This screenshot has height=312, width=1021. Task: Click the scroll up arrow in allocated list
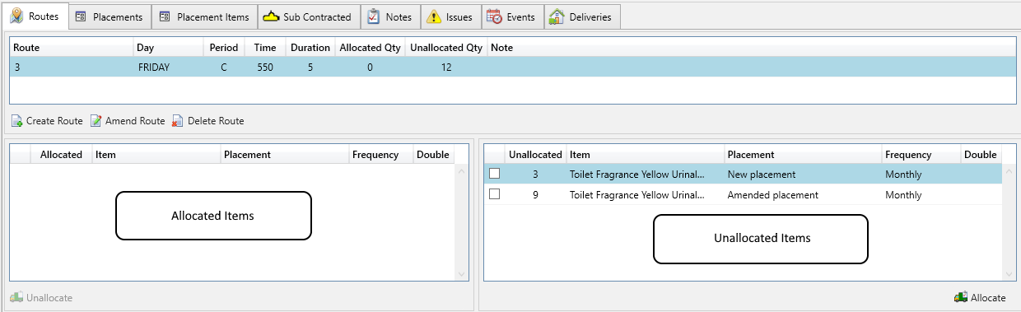(x=461, y=170)
